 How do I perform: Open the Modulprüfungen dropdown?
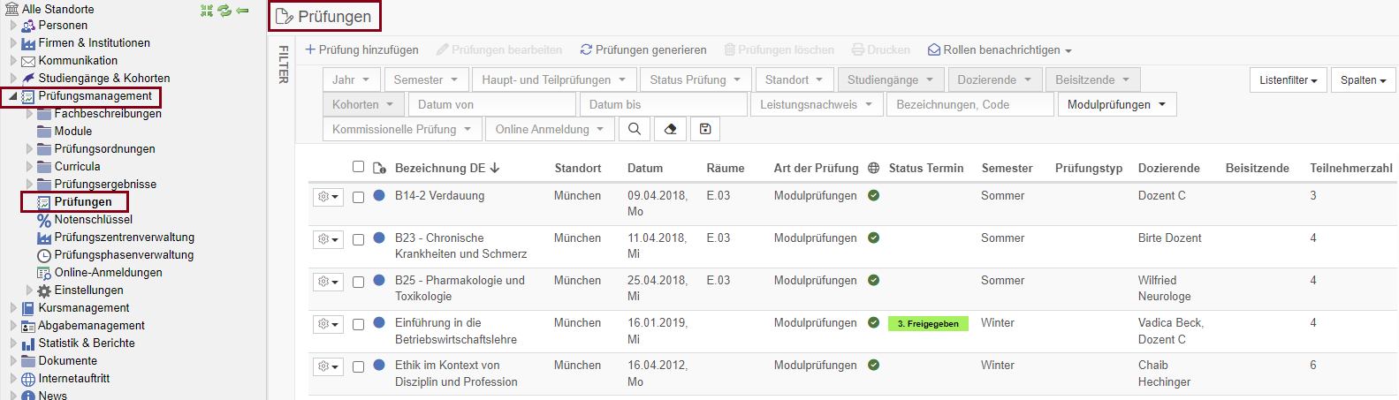coord(1117,104)
